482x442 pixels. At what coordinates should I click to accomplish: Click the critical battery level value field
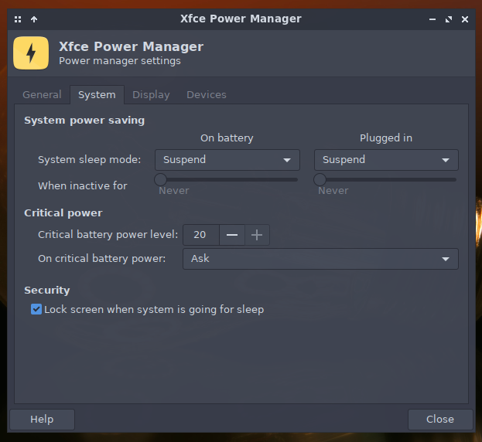click(201, 235)
